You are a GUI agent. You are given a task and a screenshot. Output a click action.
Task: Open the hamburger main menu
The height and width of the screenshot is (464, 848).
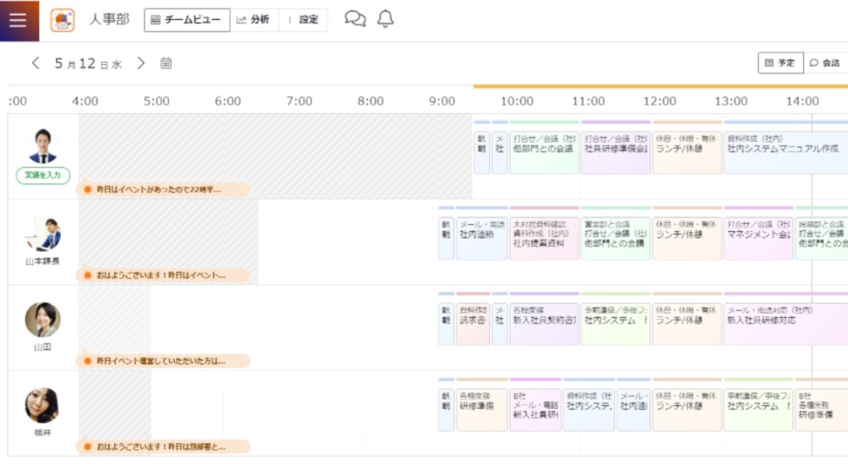click(x=18, y=20)
